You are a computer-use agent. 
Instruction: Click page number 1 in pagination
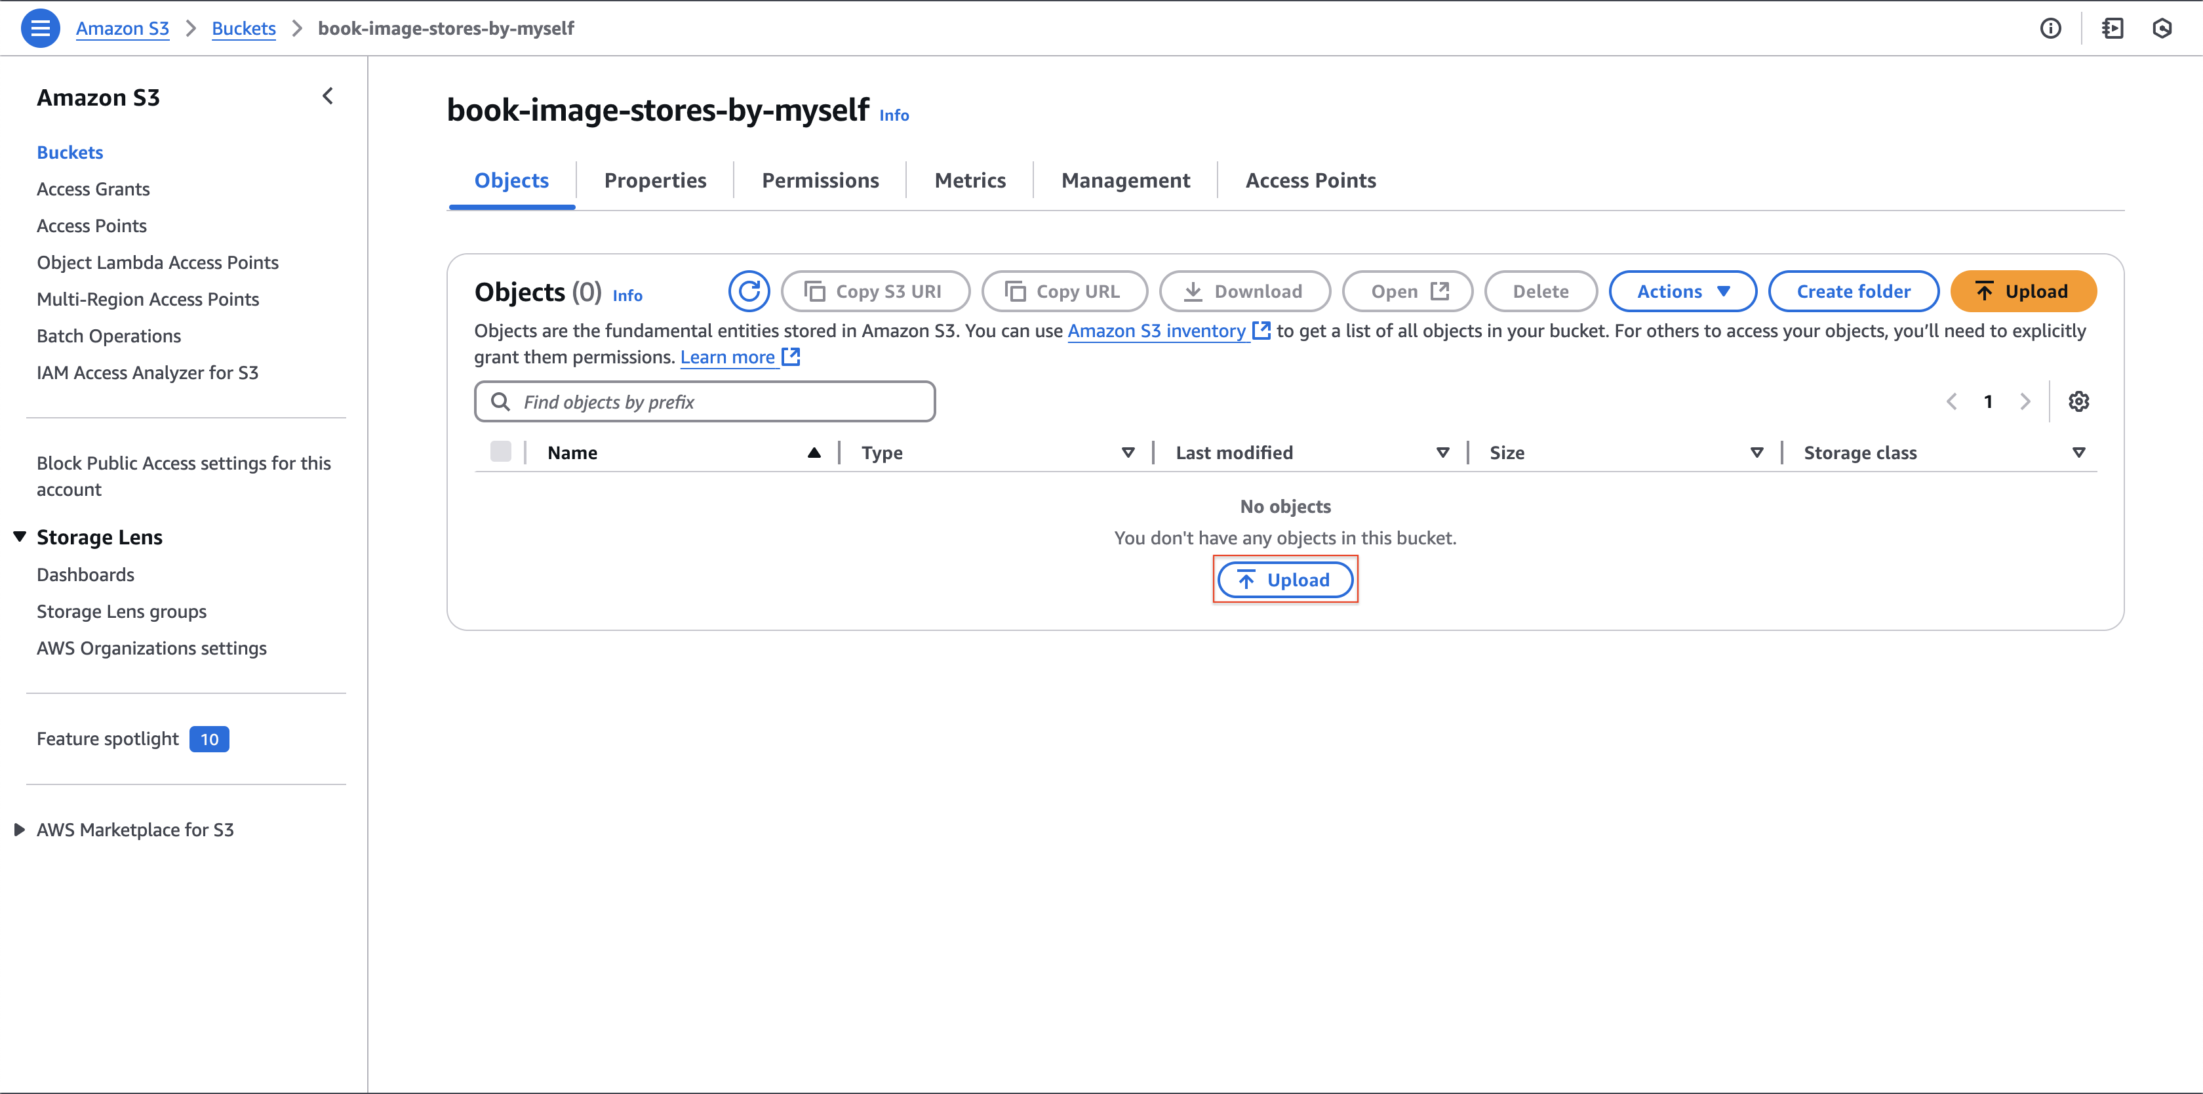coord(1989,401)
